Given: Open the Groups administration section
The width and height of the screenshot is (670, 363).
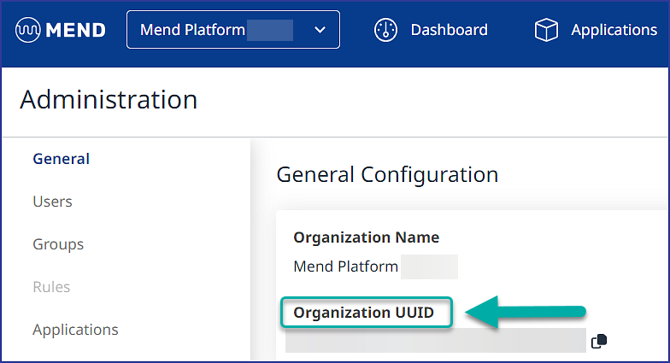Looking at the screenshot, I should coord(58,244).
